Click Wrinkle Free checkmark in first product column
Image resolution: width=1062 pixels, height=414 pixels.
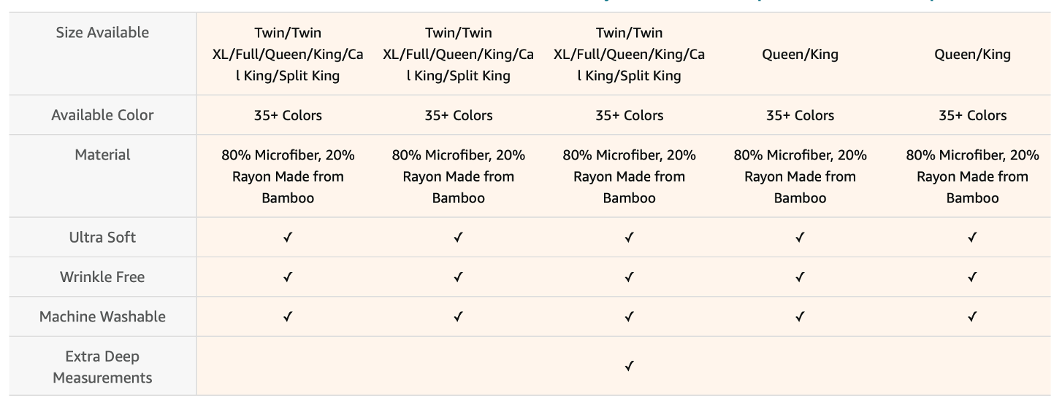(x=288, y=277)
